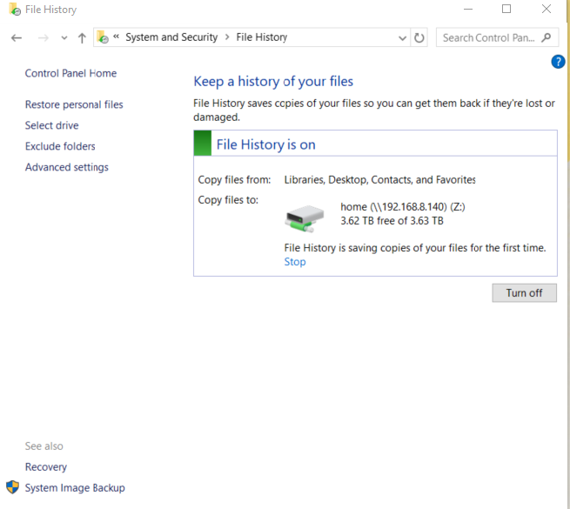The height and width of the screenshot is (509, 570).
Task: Go back with the left arrow
Action: click(x=17, y=37)
